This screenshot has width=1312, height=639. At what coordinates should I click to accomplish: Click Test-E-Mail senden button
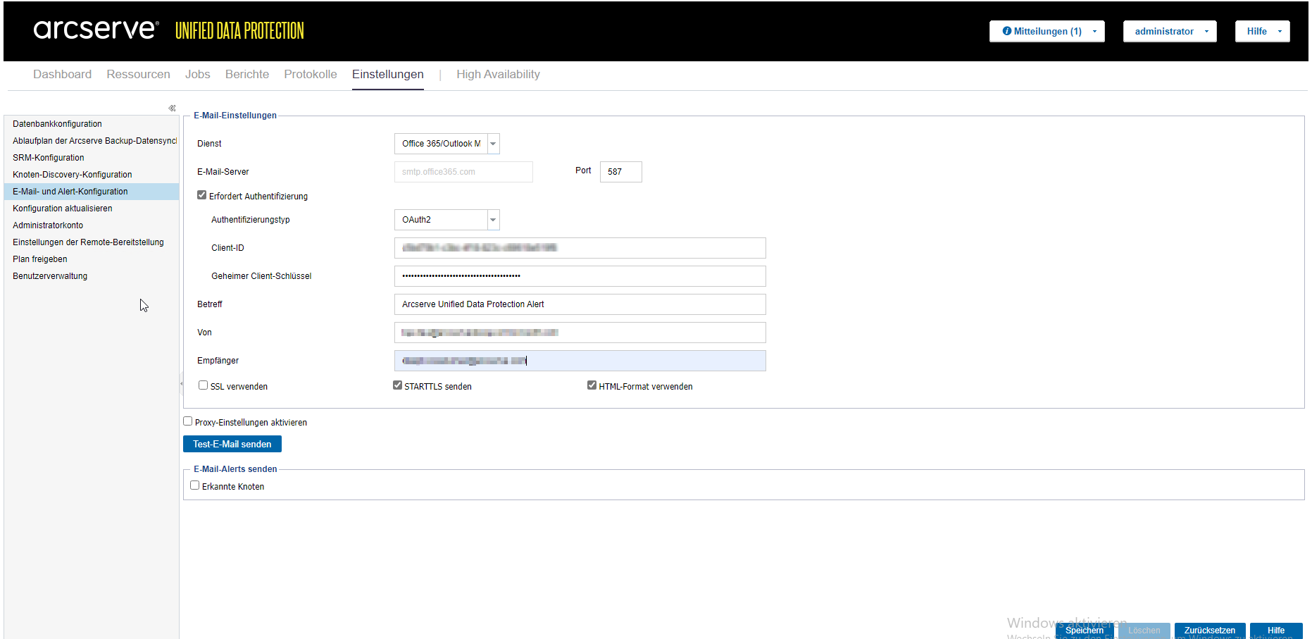click(232, 444)
